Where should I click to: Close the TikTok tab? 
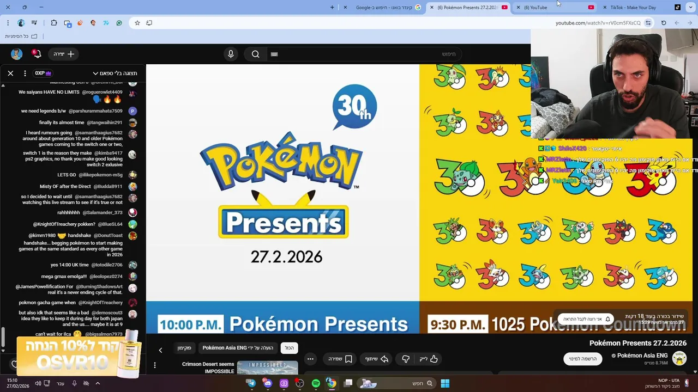pyautogui.click(x=604, y=8)
